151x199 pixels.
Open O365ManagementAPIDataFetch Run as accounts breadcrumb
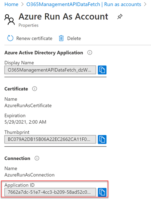tap(84, 4)
